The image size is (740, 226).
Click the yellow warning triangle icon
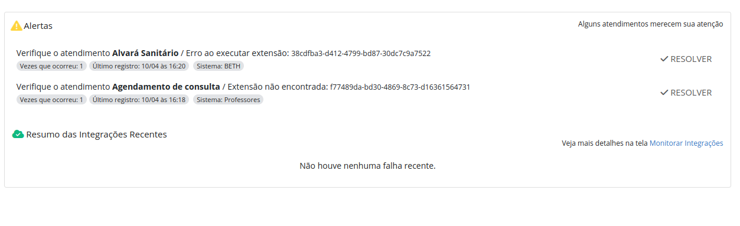(17, 26)
